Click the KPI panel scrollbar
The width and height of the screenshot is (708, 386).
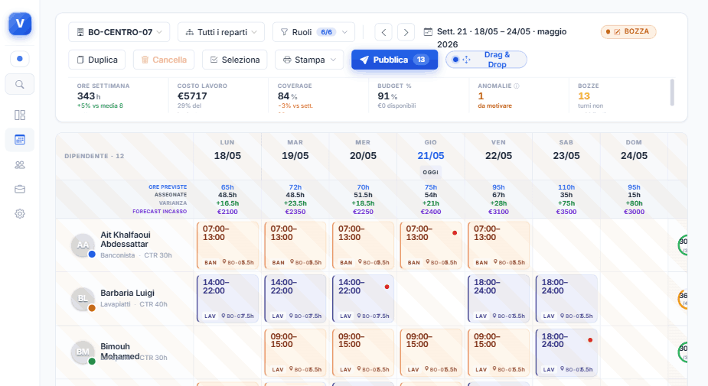pos(672,92)
